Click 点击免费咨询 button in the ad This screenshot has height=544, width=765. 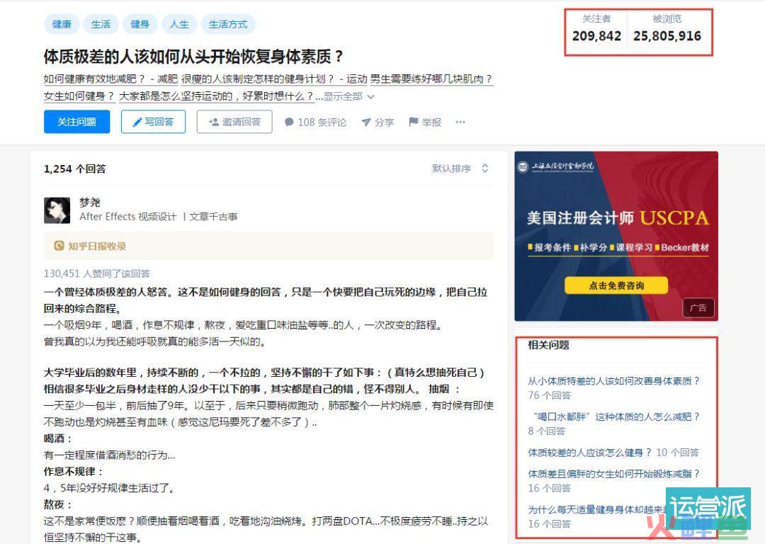coord(616,285)
